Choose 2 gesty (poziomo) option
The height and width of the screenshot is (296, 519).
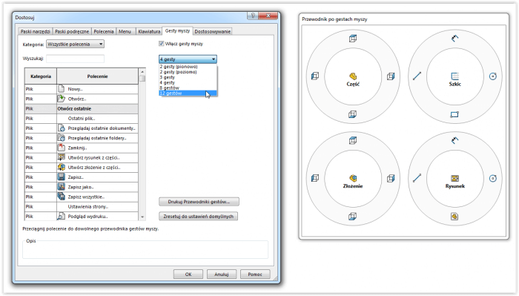pos(188,72)
